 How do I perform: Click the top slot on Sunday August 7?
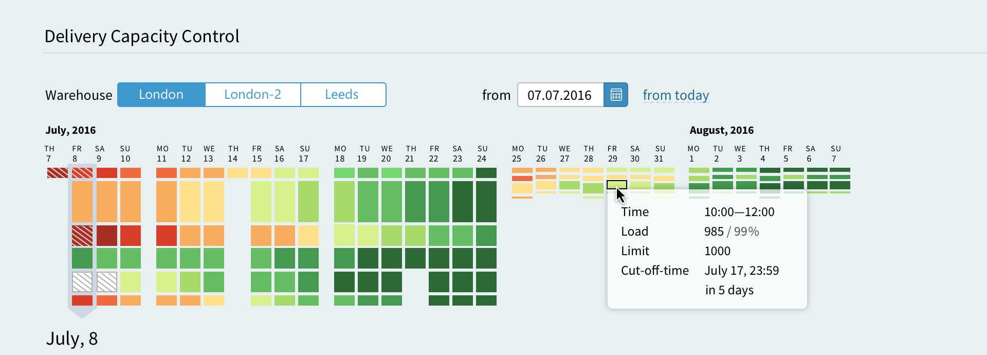(x=840, y=170)
